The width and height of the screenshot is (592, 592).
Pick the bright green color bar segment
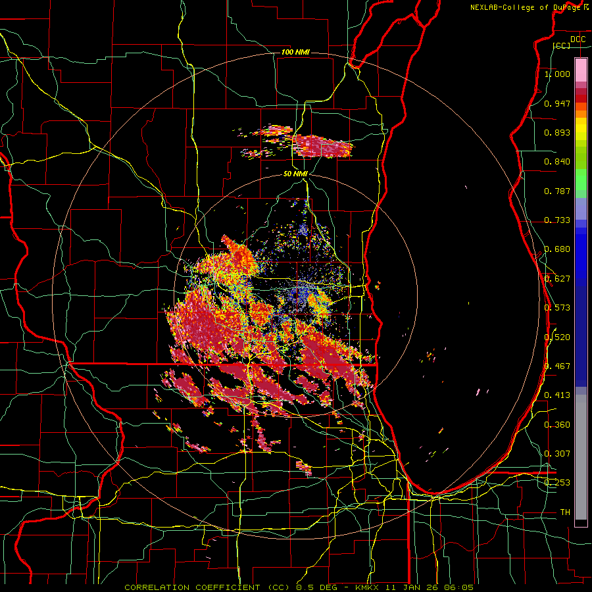tap(581, 180)
